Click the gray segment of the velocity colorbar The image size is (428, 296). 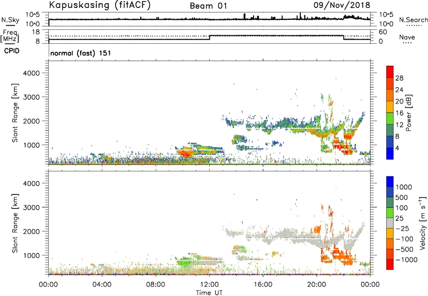[390, 223]
